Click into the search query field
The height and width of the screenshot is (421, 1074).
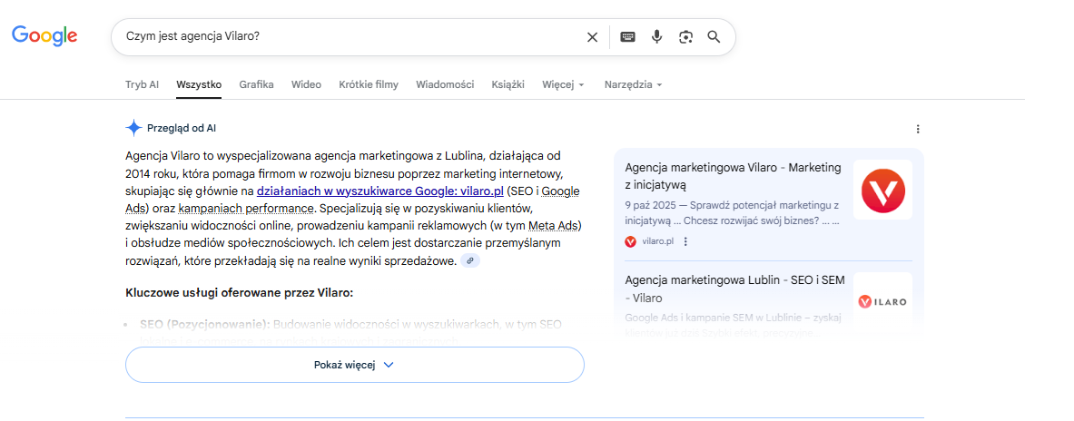pos(350,37)
